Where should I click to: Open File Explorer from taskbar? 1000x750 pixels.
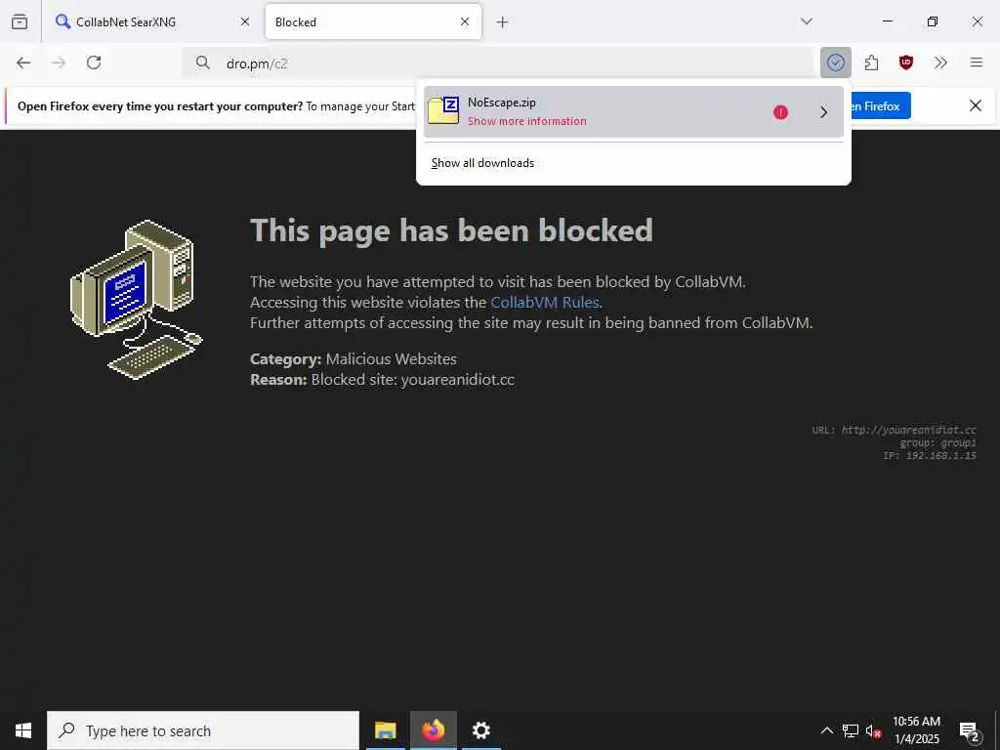[x=385, y=730]
